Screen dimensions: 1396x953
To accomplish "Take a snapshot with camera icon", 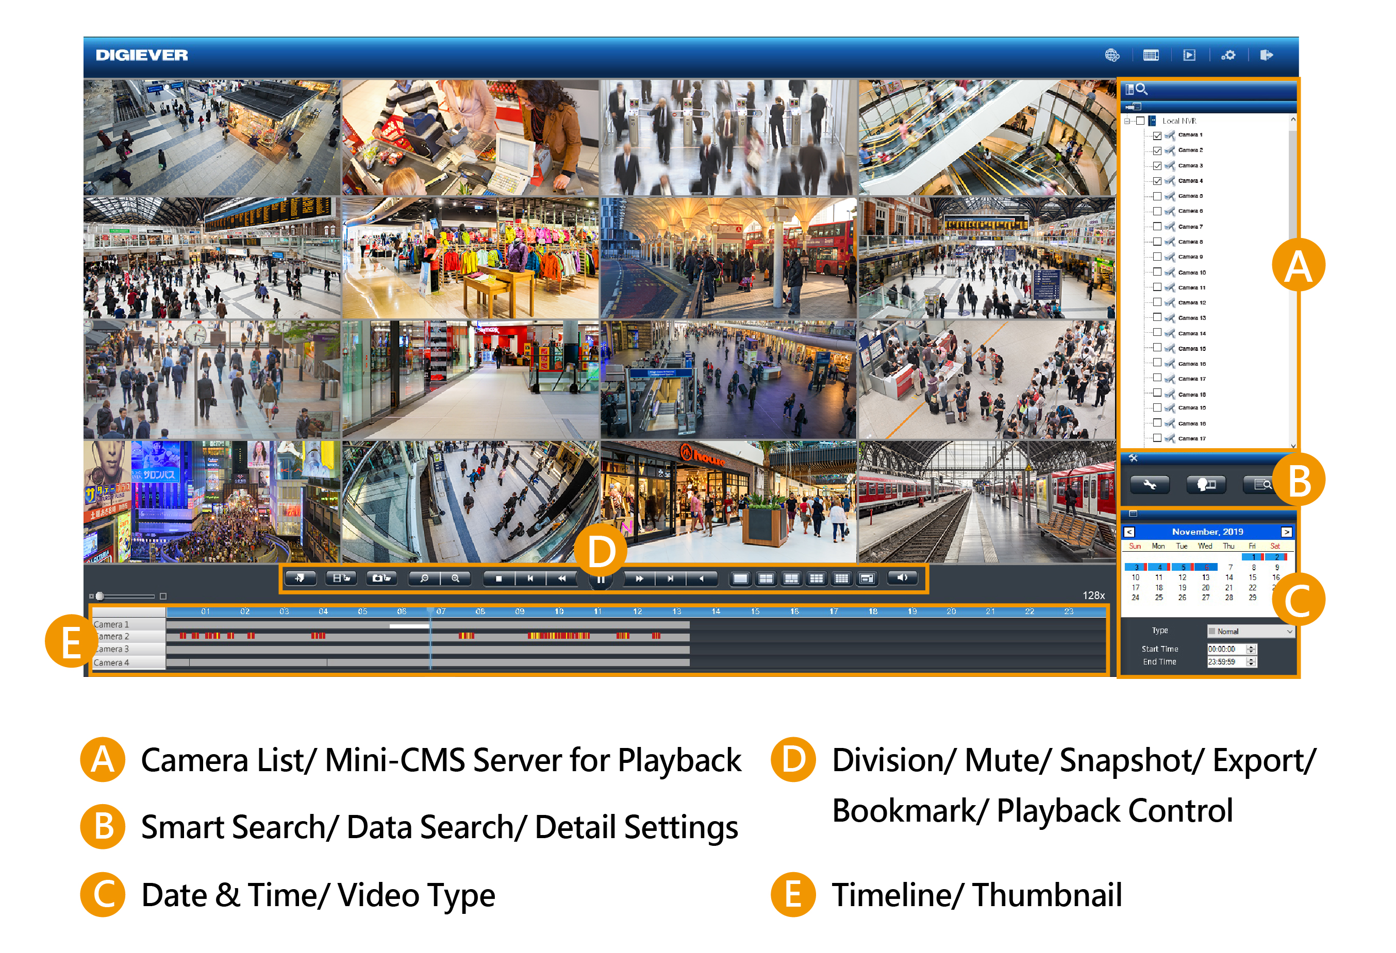I will pos(381,578).
